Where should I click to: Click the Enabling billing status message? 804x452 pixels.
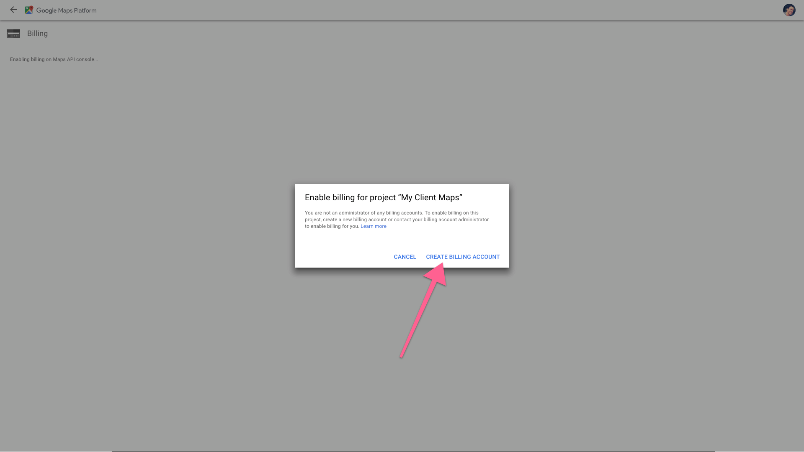(x=54, y=59)
